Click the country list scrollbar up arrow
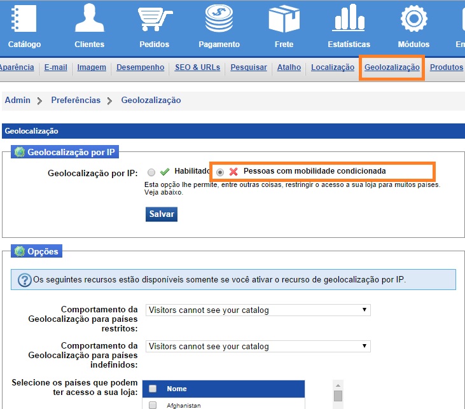Image resolution: width=465 pixels, height=409 pixels. click(x=338, y=385)
